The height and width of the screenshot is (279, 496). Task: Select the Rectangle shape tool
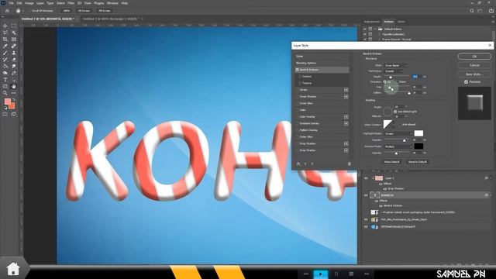click(x=5, y=86)
